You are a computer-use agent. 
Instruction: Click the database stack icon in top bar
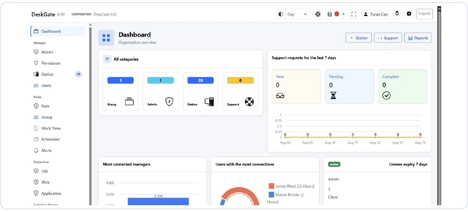click(330, 14)
